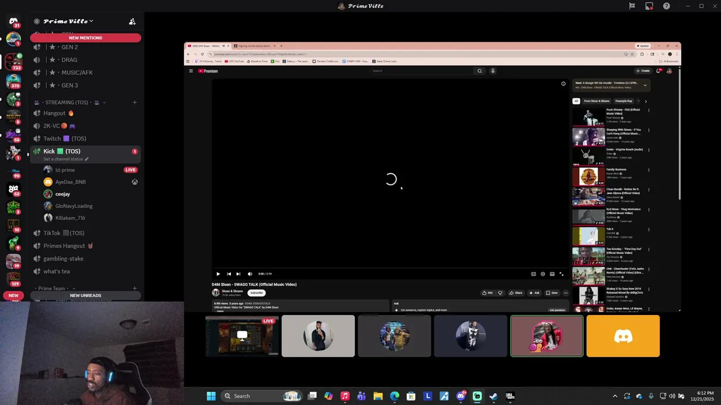The image size is (721, 405).
Task: Share the SWAGG TALK video
Action: pos(516,292)
